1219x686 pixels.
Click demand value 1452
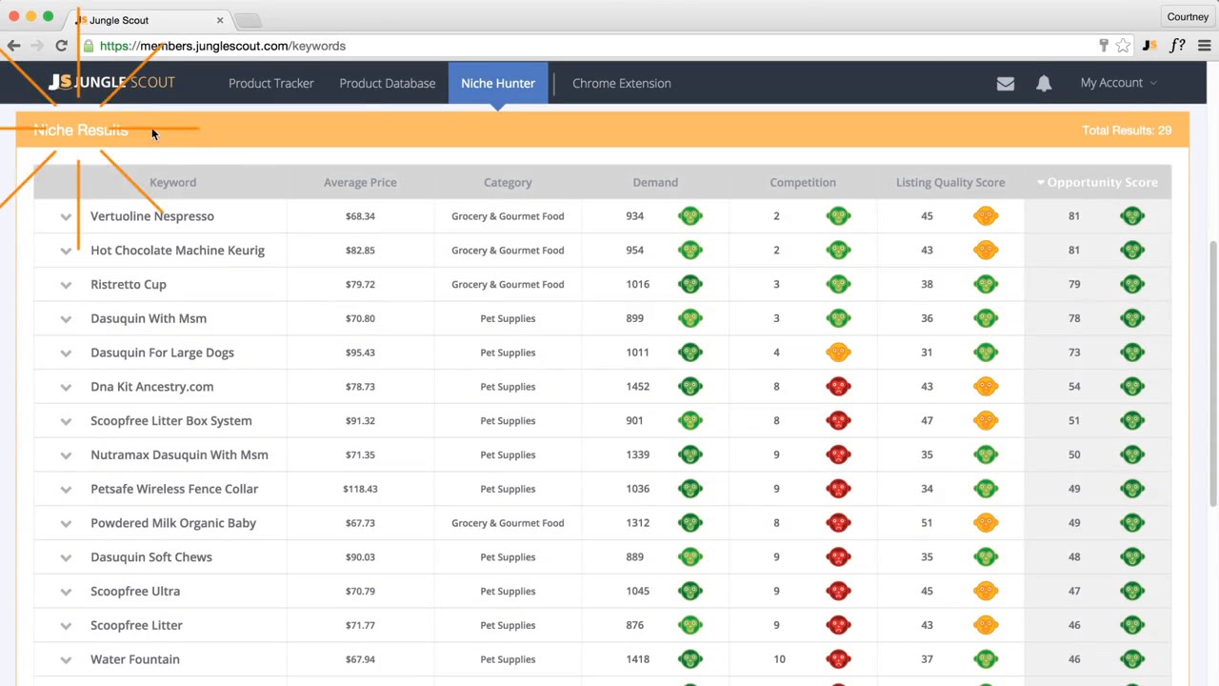click(638, 387)
